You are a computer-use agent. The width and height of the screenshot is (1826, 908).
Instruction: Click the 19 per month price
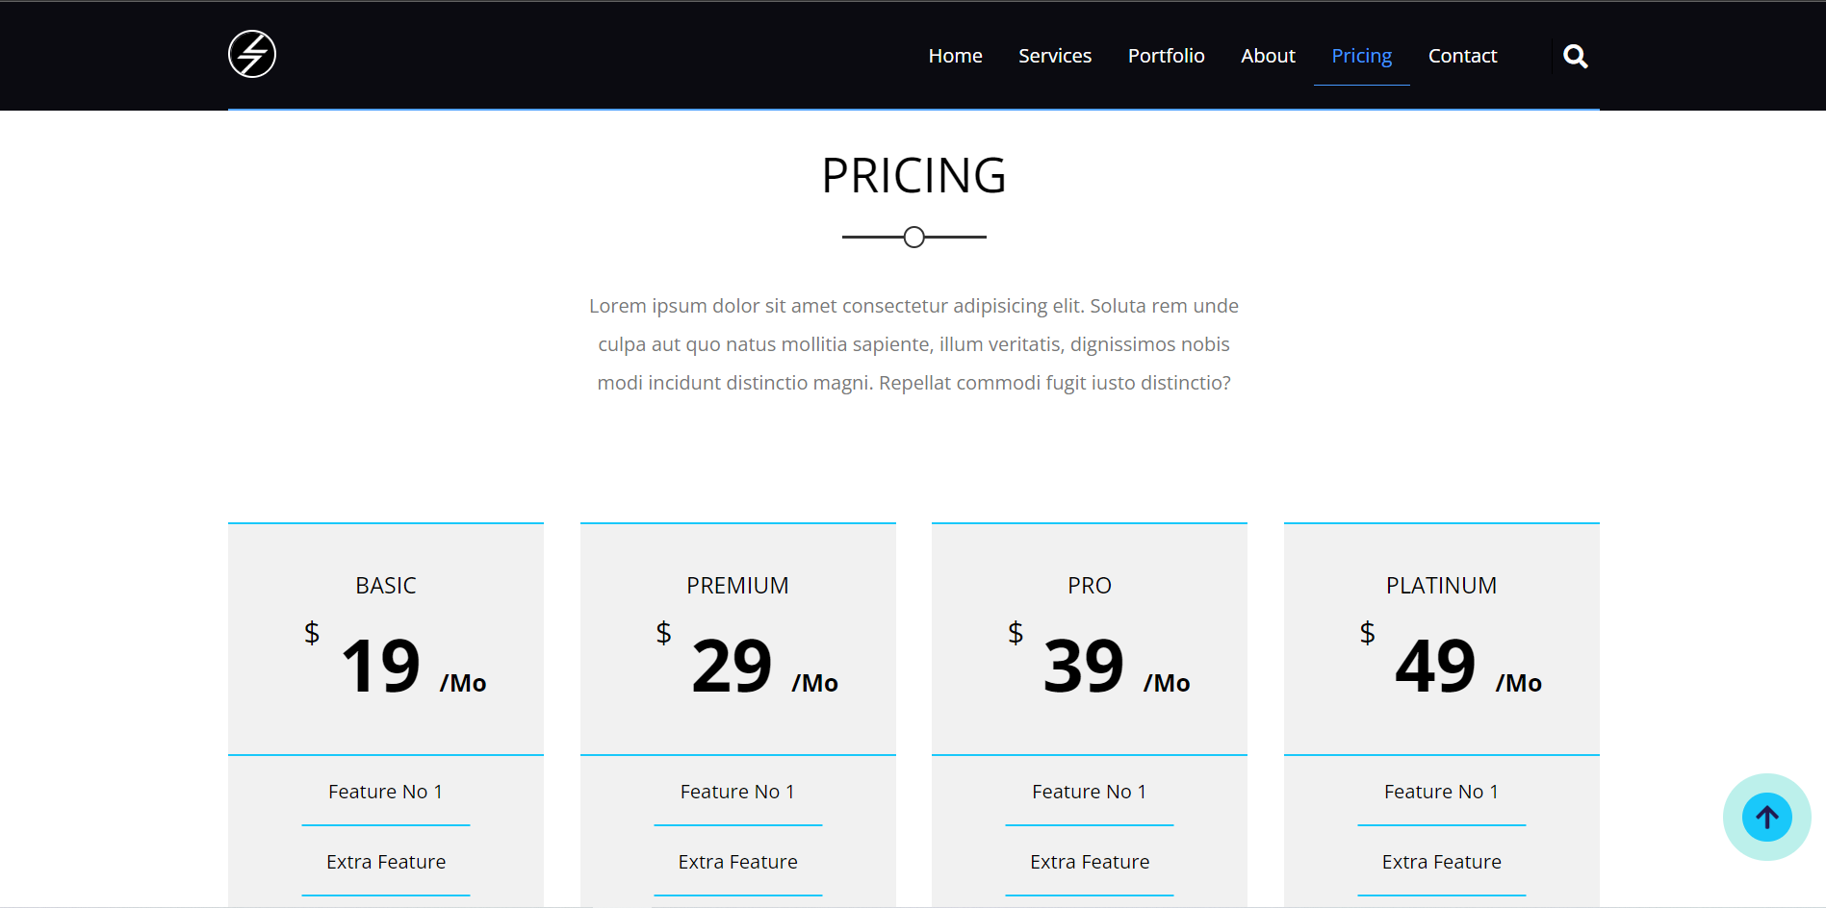(x=382, y=666)
